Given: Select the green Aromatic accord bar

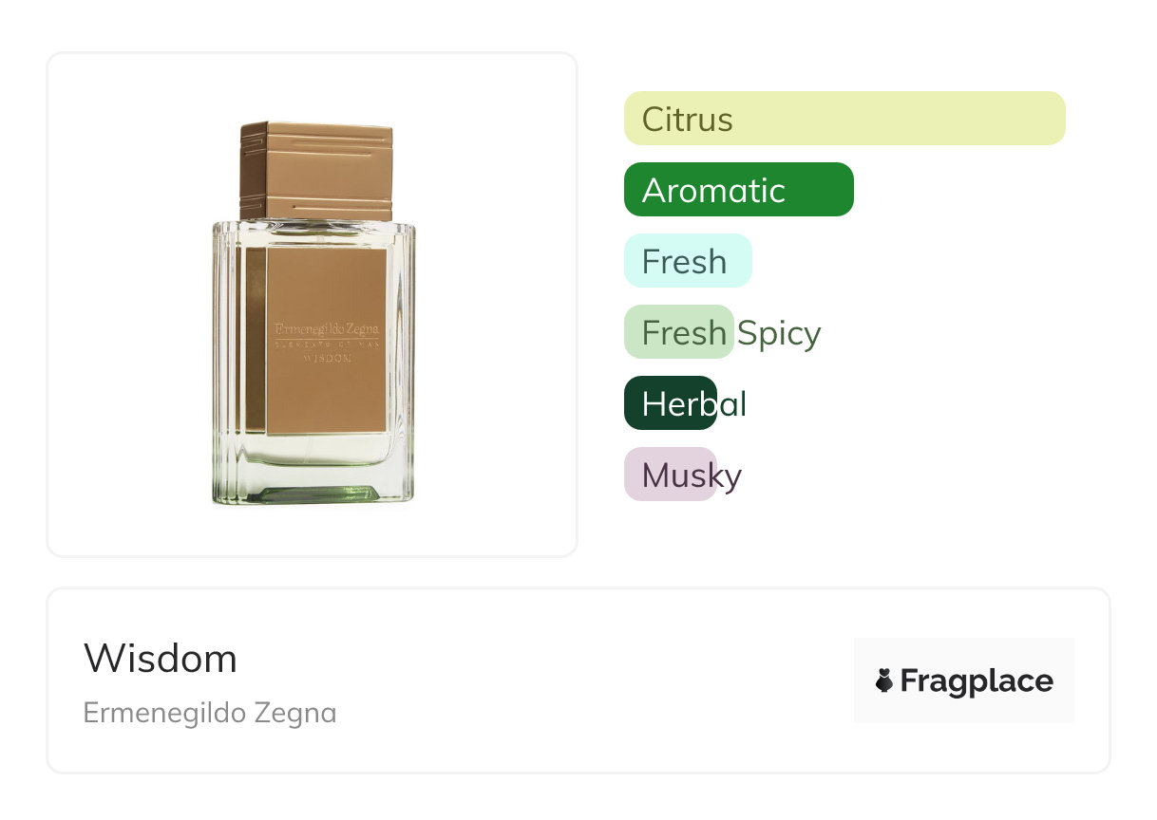Looking at the screenshot, I should coord(739,190).
